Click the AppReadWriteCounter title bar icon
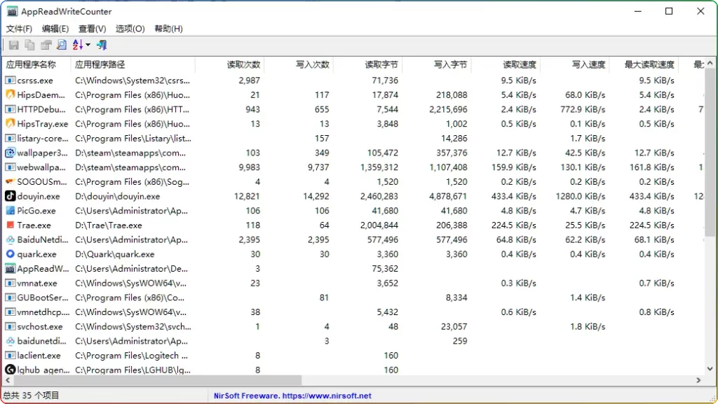Image resolution: width=718 pixels, height=404 pixels. click(12, 11)
